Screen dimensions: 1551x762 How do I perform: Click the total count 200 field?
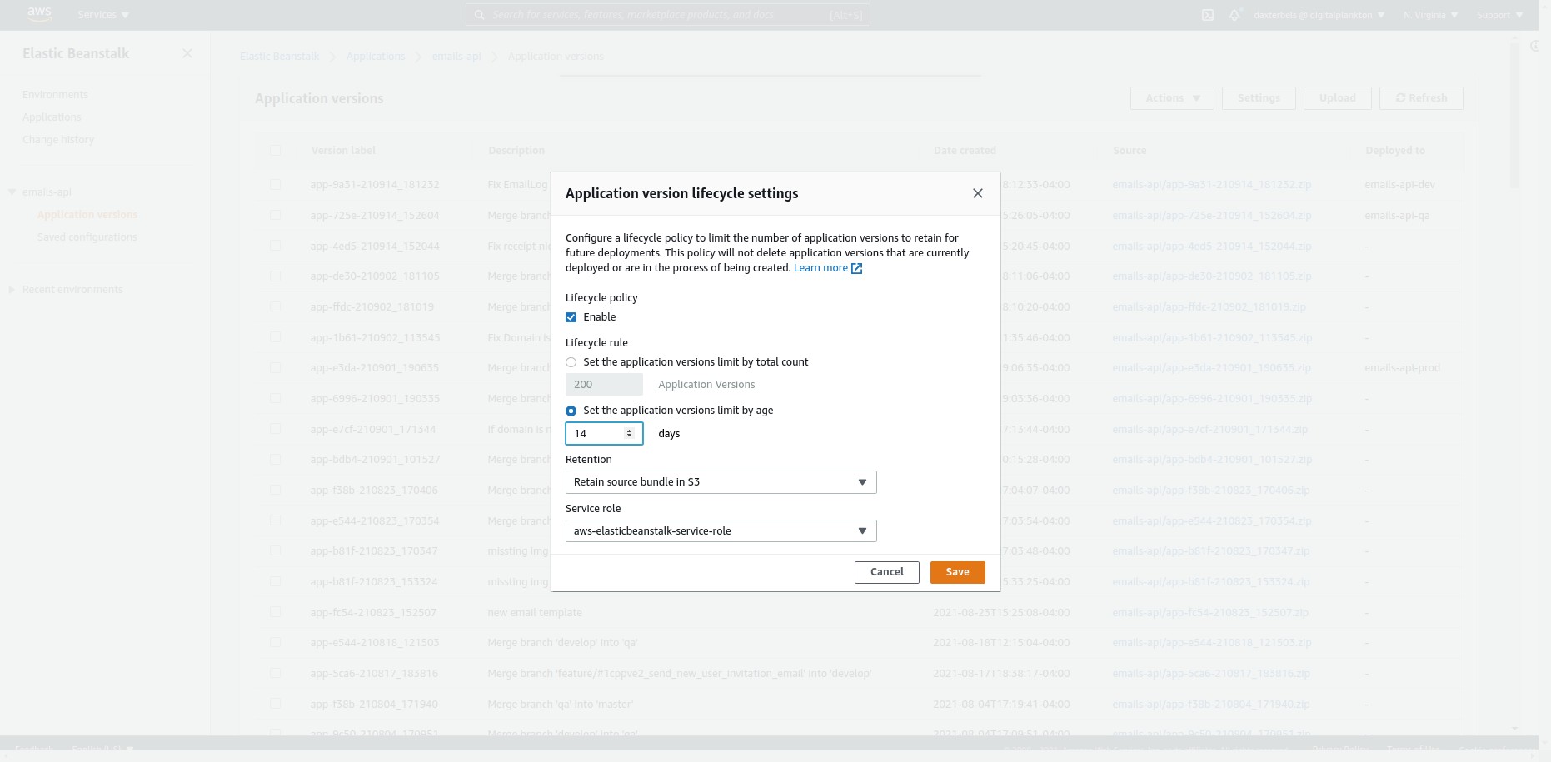(604, 385)
